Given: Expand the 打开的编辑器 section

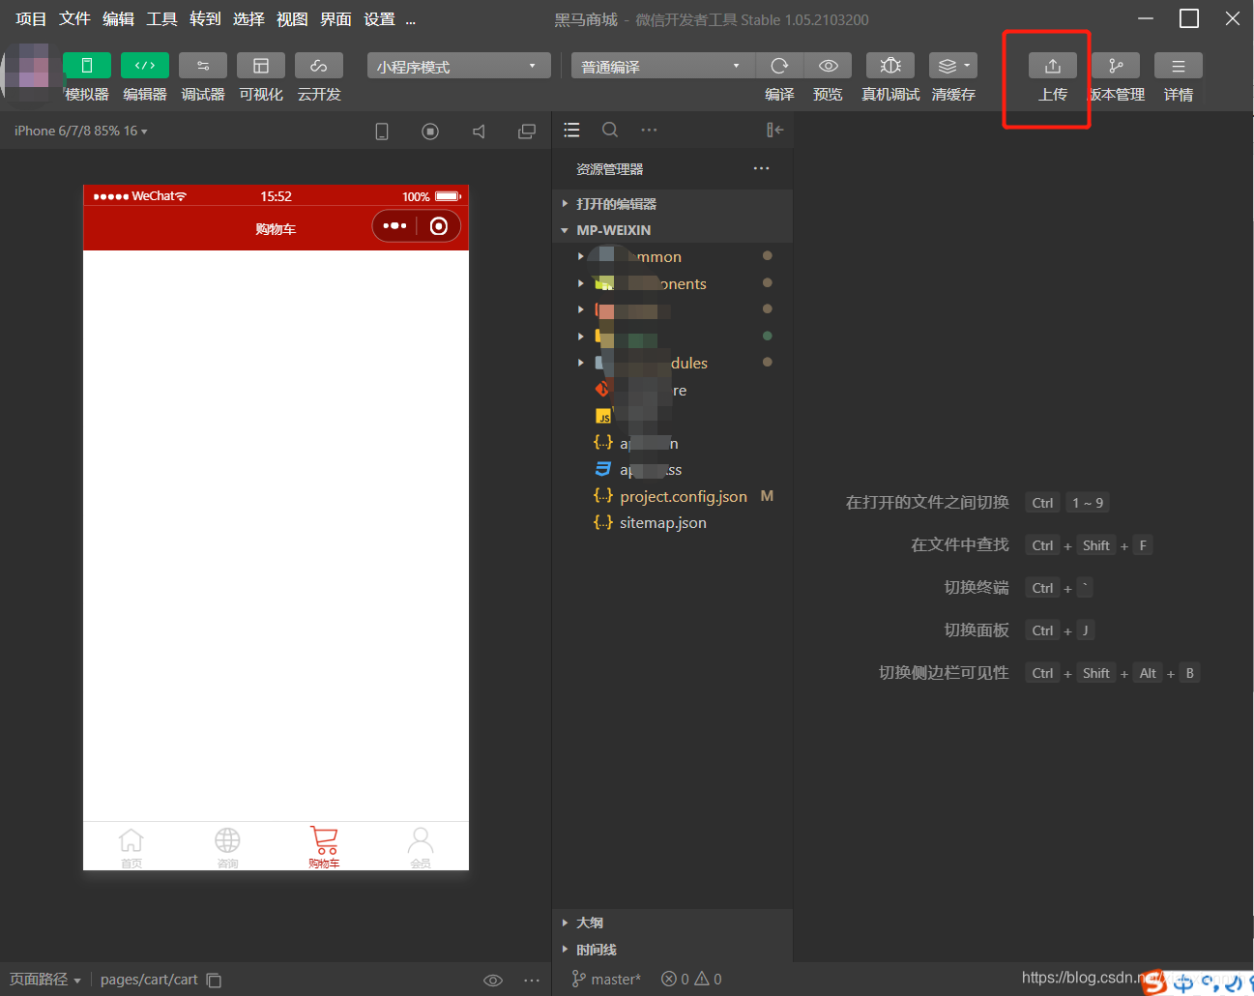Looking at the screenshot, I should click(673, 204).
